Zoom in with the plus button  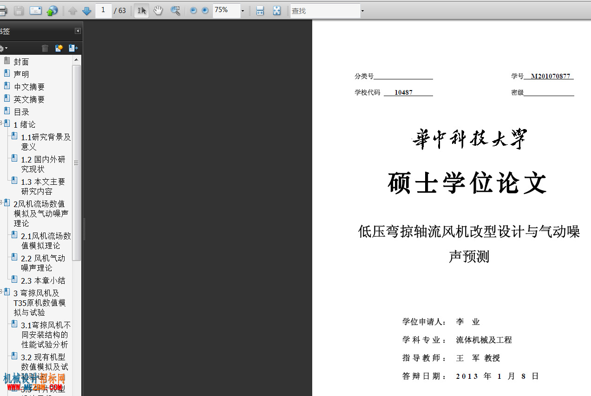[205, 11]
